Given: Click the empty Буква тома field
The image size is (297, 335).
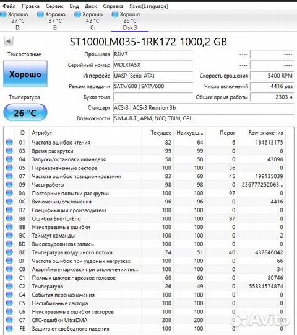Looking at the screenshot, I should 153,97.
